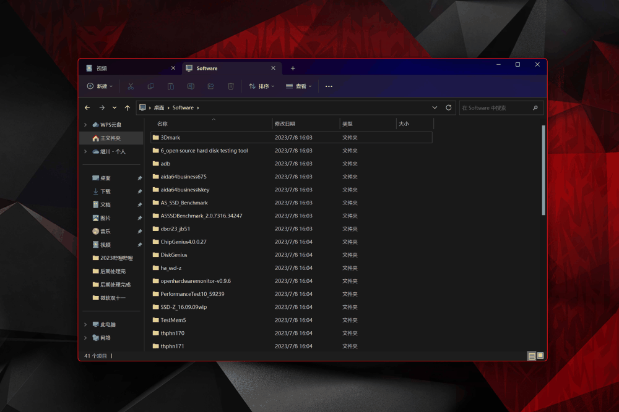Click the Rename icon in toolbar
The height and width of the screenshot is (412, 619).
[191, 86]
